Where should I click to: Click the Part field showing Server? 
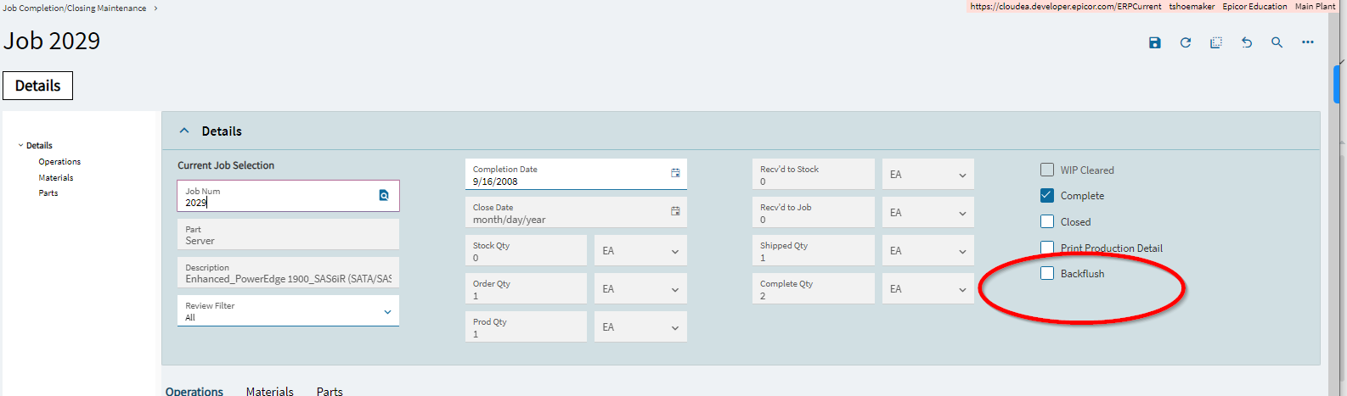click(x=288, y=234)
